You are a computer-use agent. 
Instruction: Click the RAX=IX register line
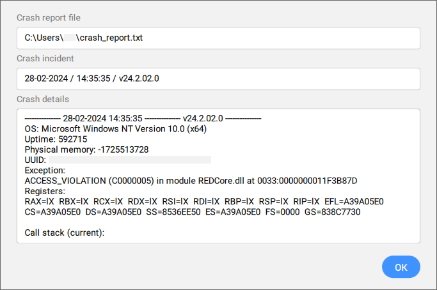click(x=203, y=201)
